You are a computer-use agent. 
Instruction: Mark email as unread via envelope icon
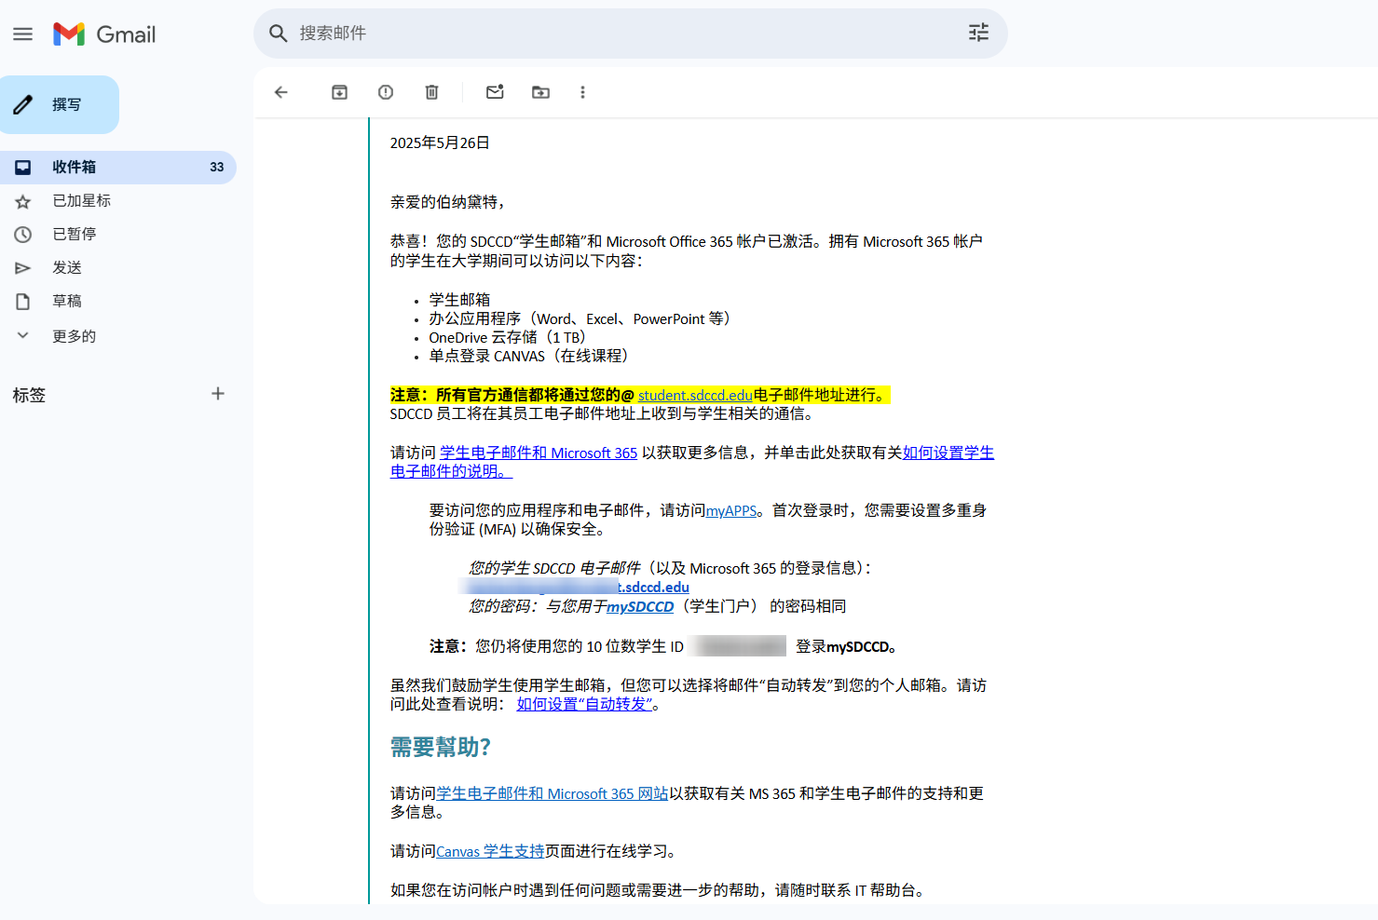pos(495,92)
